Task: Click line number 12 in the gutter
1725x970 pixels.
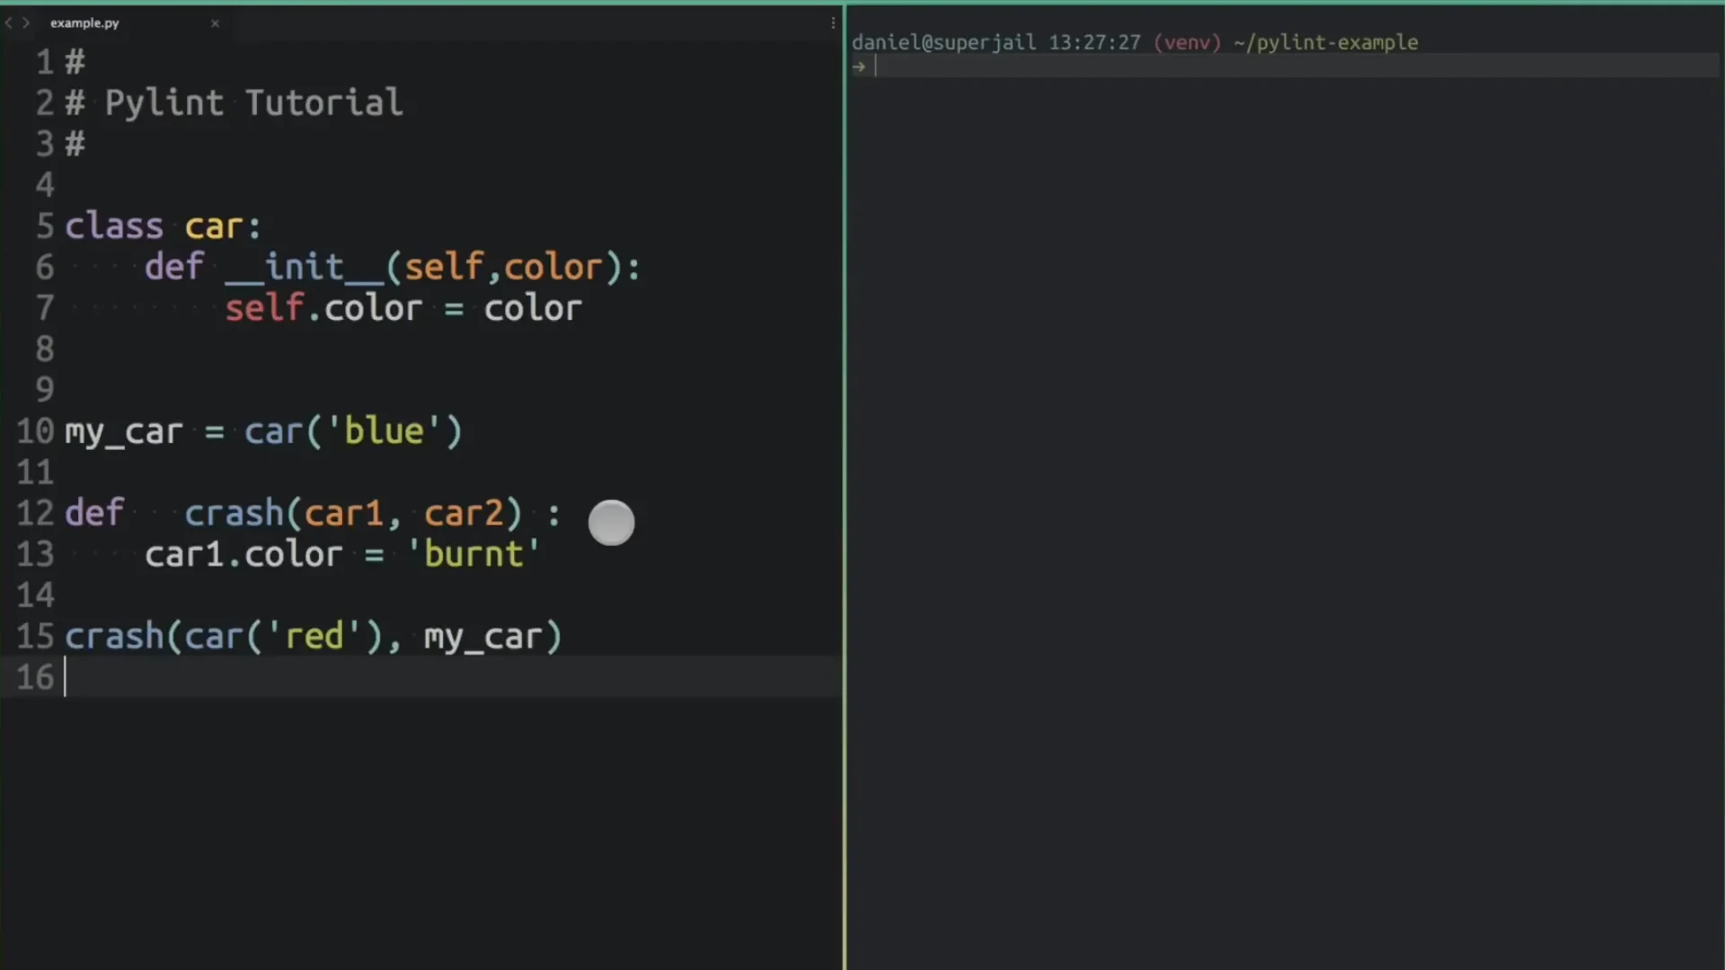Action: [36, 514]
